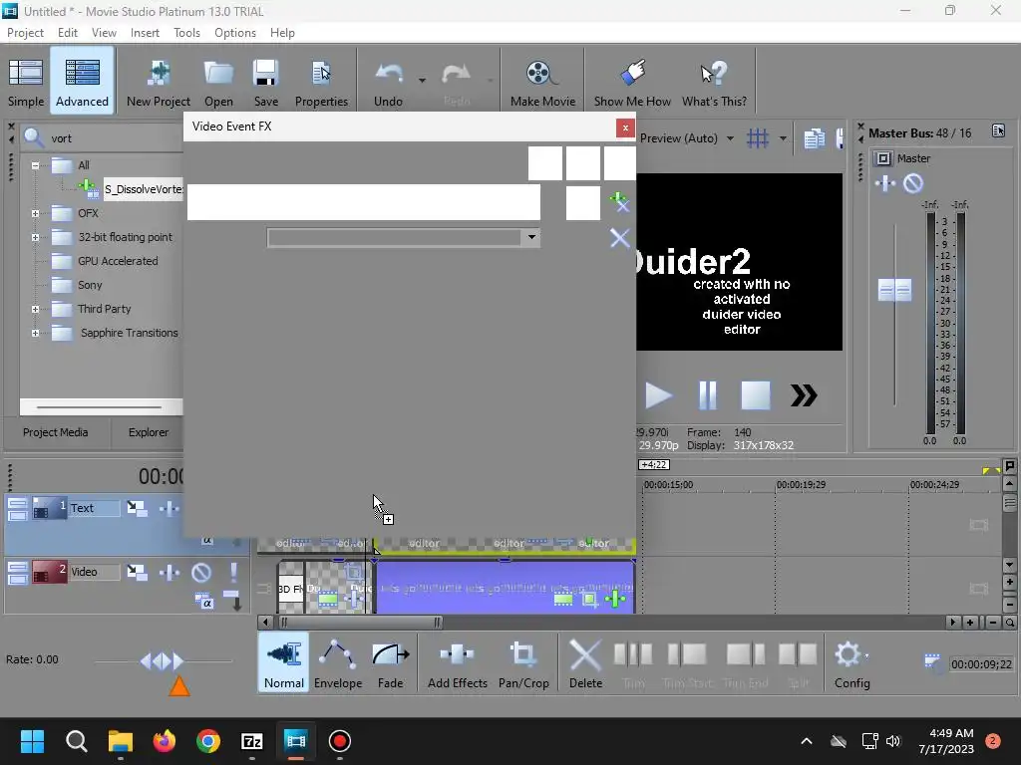Expand the Sapphire Transitions folder
Screen dimensions: 1021x765
click(35, 333)
